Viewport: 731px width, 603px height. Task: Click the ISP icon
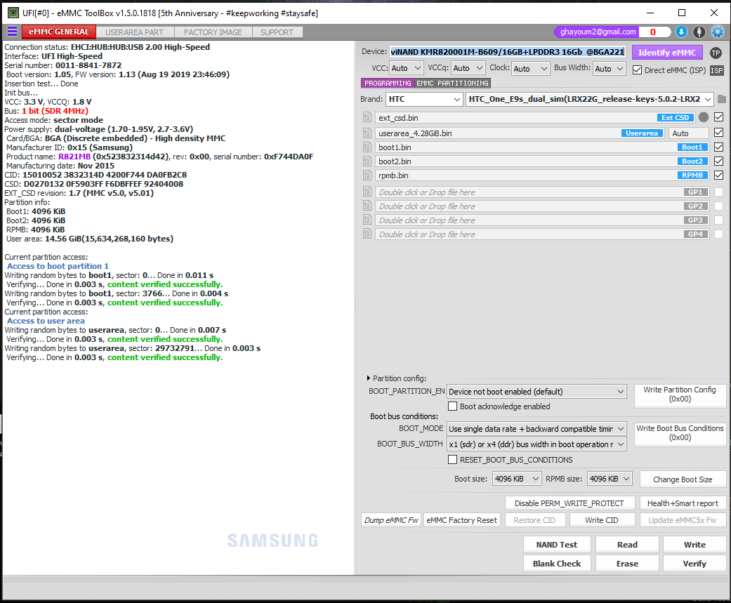pos(716,70)
